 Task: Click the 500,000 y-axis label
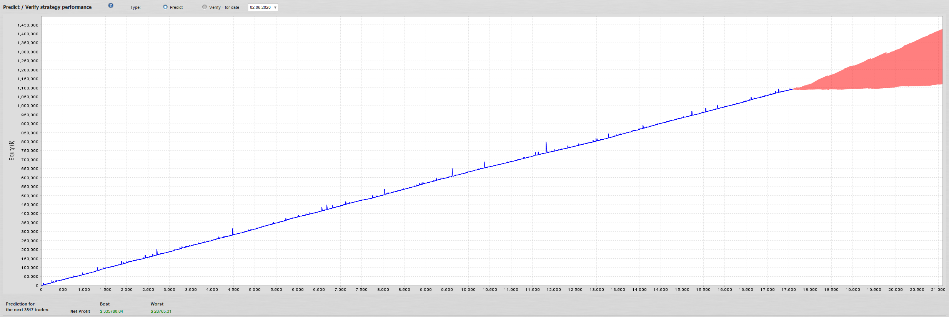click(30, 196)
